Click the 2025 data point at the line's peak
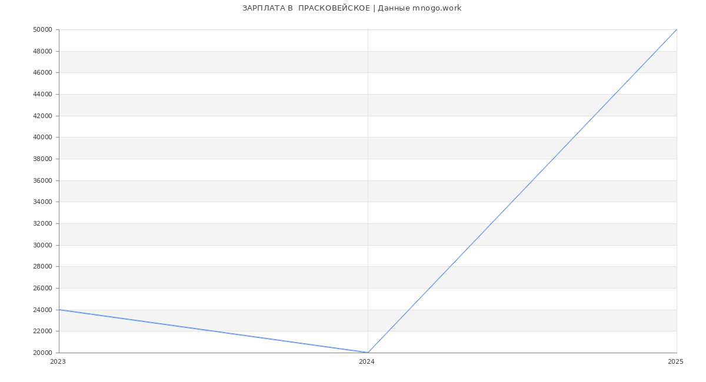 (x=676, y=30)
